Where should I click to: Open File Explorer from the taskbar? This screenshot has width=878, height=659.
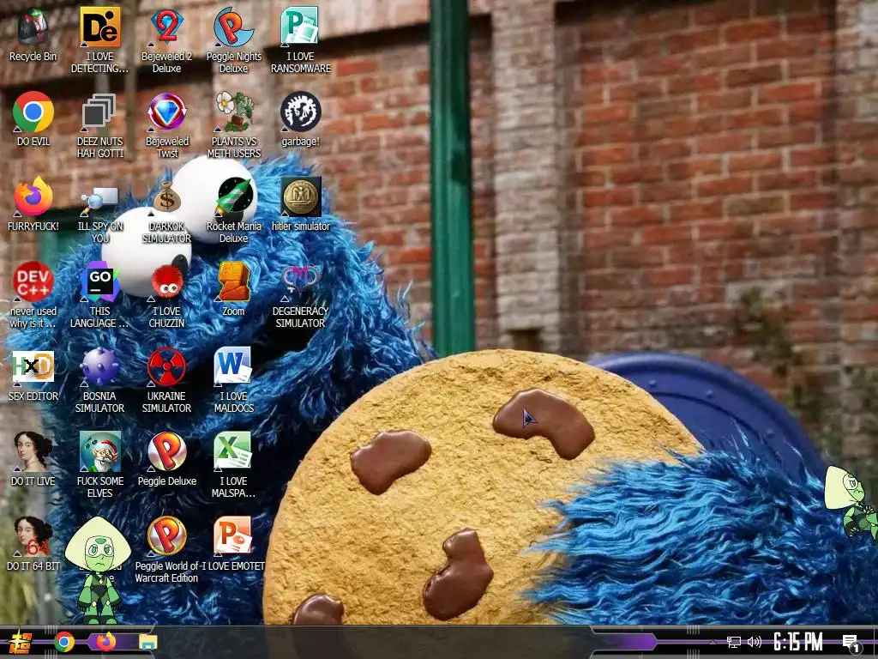147,642
